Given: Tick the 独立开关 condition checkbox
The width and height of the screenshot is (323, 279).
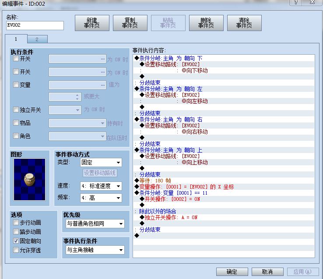Looking at the screenshot, I should (x=16, y=110).
